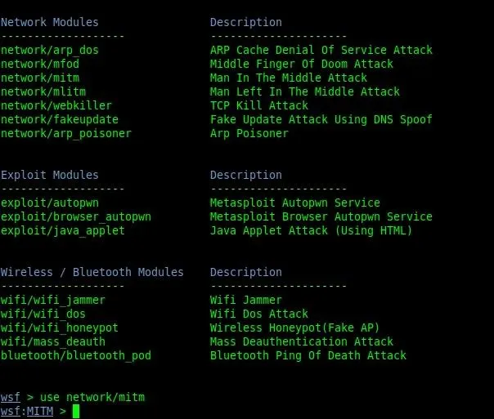Screen dimensions: 494x419
Task: Select the wifi/wifi_jammer module text
Action: (x=52, y=301)
